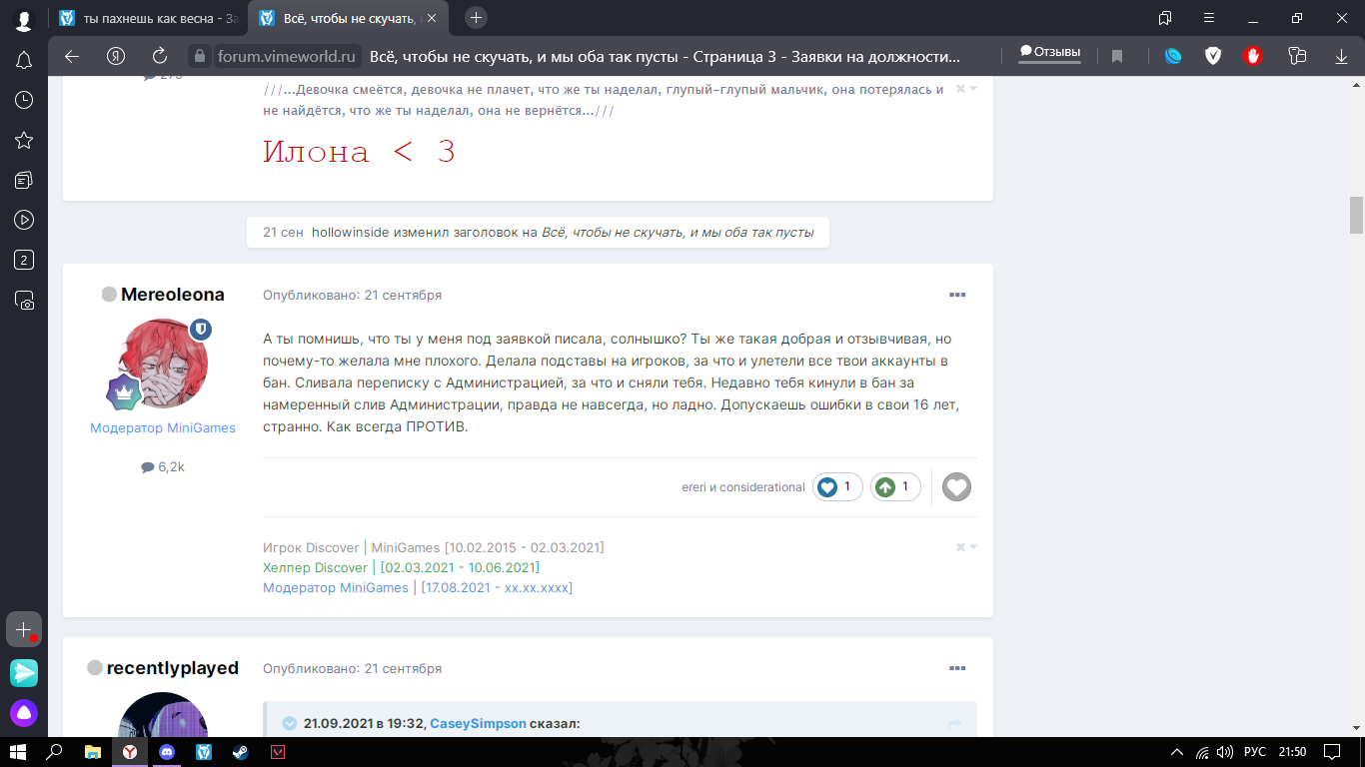
Task: Click the Отзывы reviews button
Action: [1049, 52]
